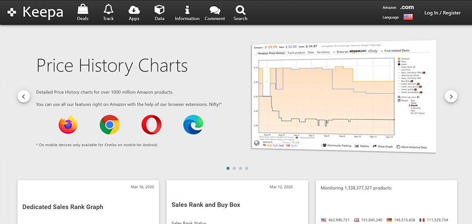472x224 pixels.
Task: Click the Chrome browser extension icon
Action: point(110,125)
